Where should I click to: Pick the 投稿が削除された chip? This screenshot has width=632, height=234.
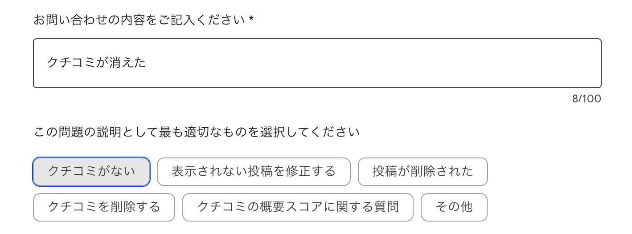[423, 172]
